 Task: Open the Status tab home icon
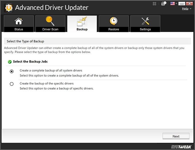pyautogui.click(x=19, y=21)
